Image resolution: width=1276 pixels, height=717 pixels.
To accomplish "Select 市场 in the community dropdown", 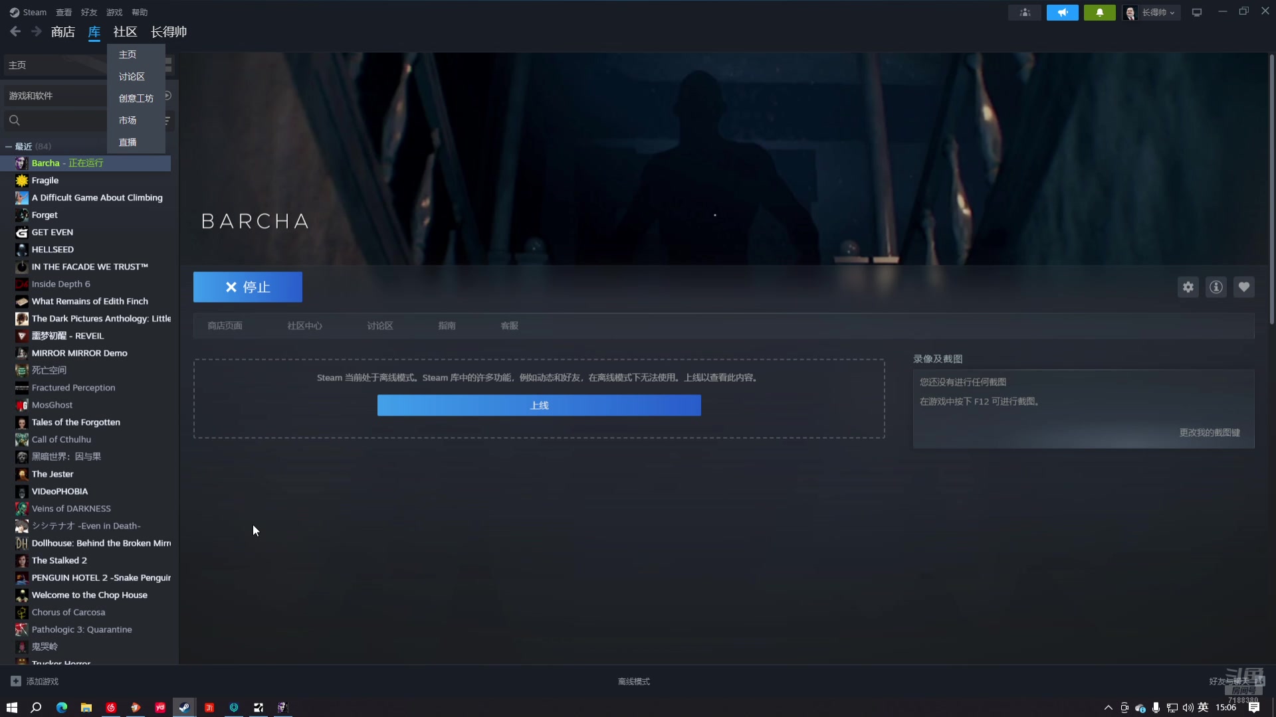I will (136, 120).
